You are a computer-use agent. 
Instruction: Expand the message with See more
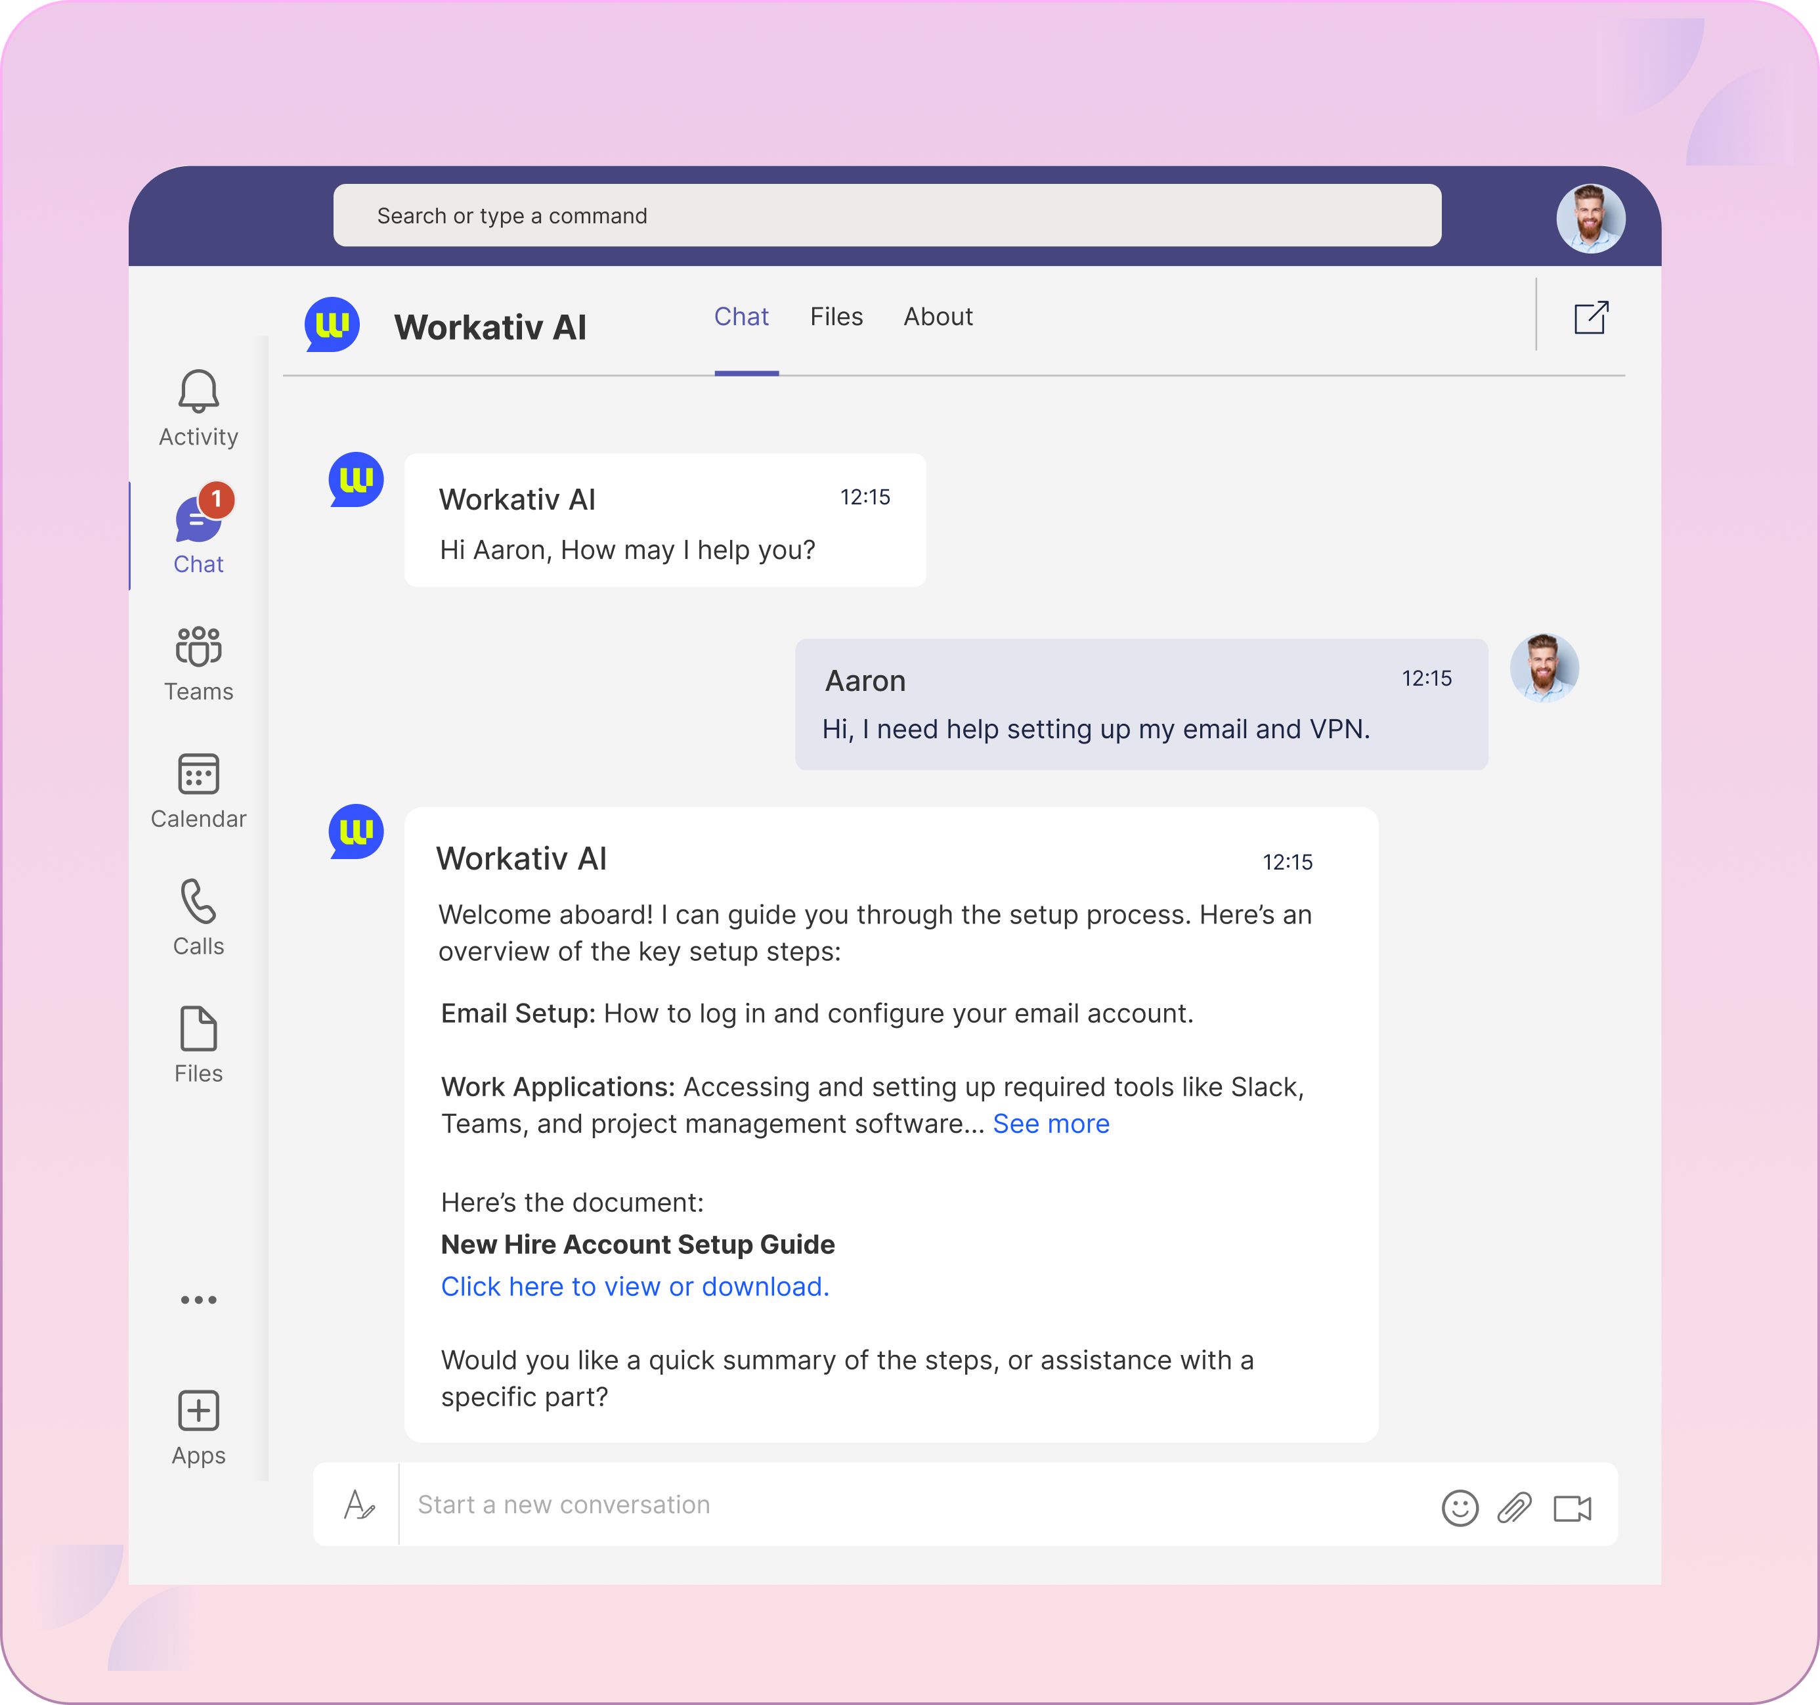[x=1050, y=1124]
